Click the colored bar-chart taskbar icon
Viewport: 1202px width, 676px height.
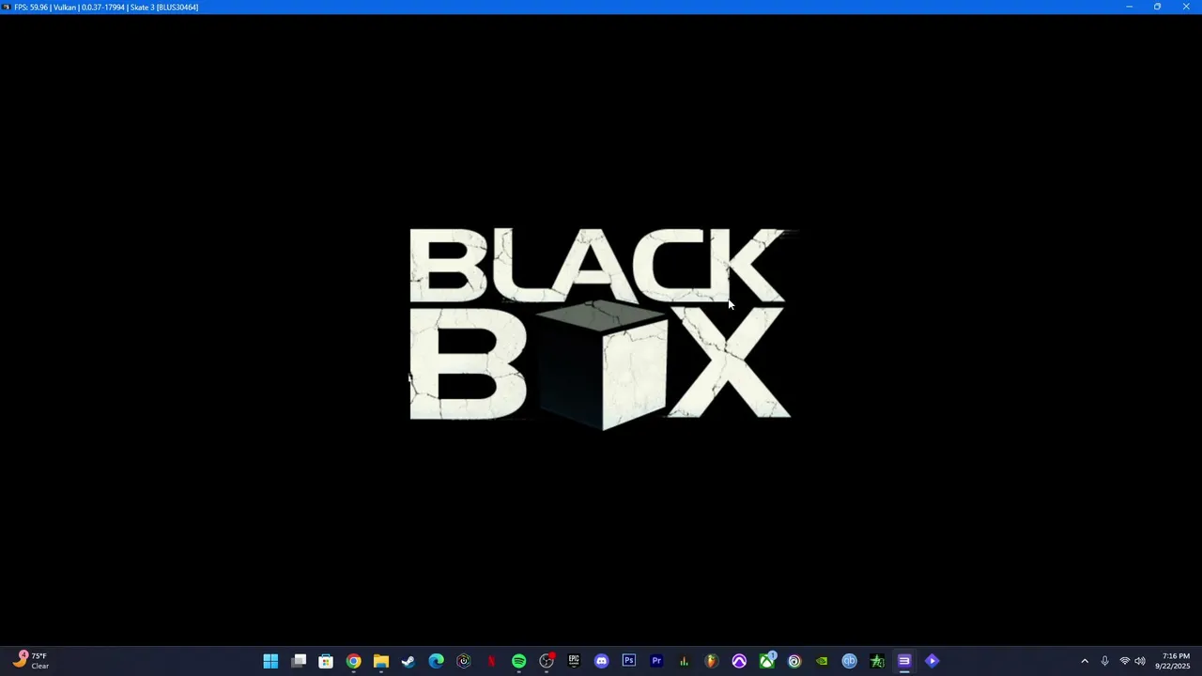684,661
